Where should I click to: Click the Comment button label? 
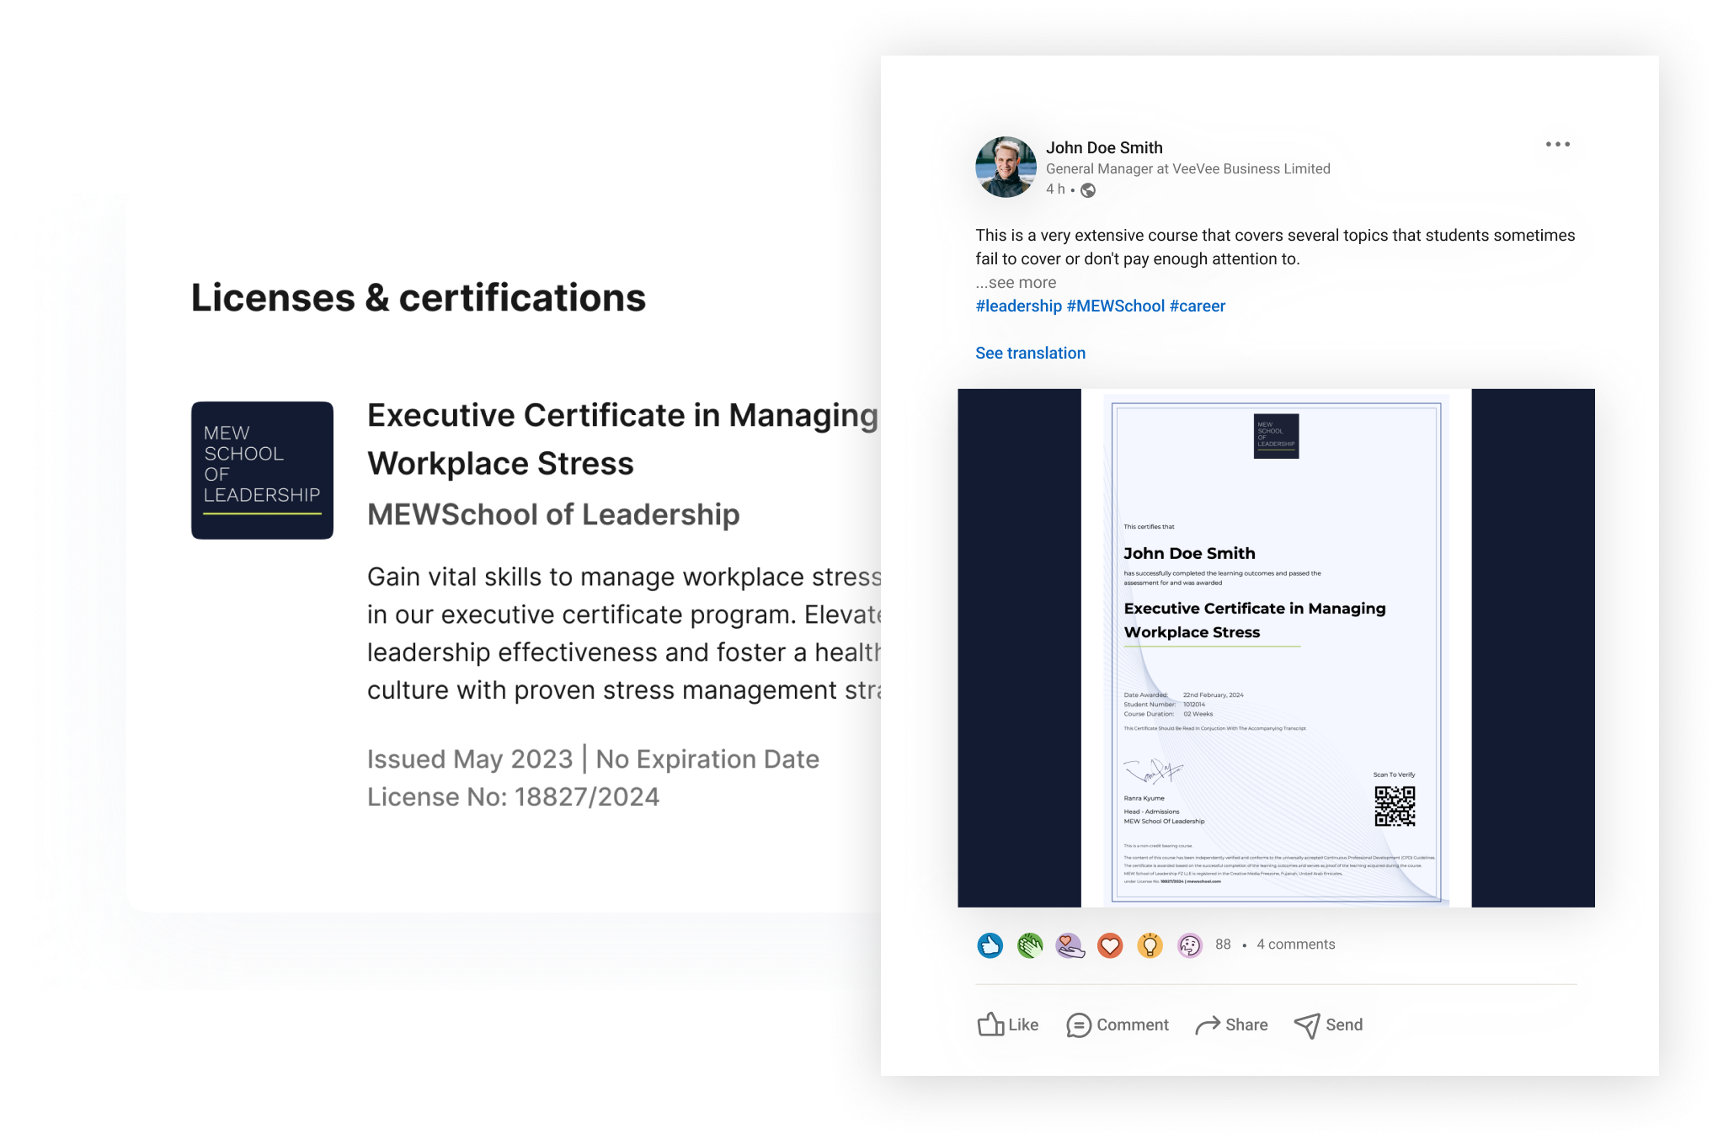point(1133,1025)
